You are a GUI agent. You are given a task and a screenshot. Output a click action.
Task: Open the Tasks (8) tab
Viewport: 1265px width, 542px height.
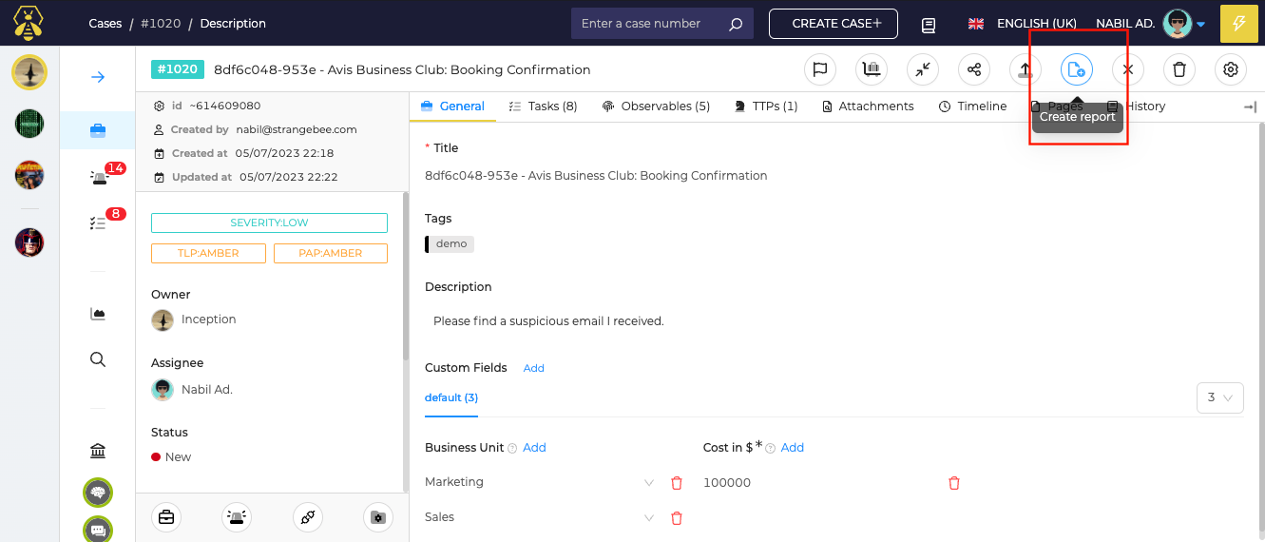(x=543, y=106)
